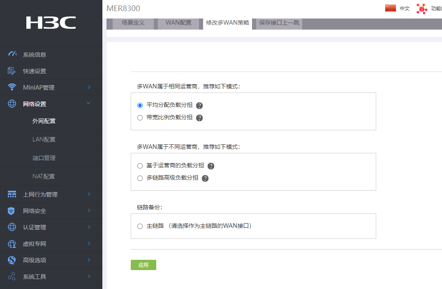Click the MER8300 model title
Viewport: 442px width, 289px height.
pos(123,9)
